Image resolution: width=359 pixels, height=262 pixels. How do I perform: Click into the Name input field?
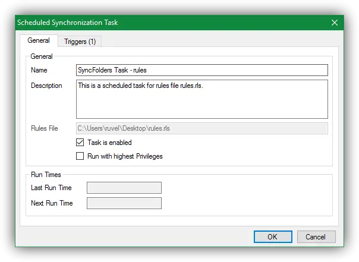tap(202, 70)
